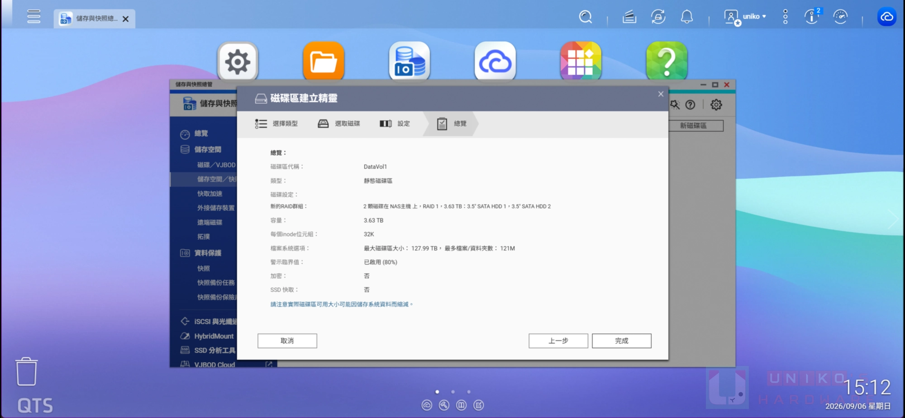Image resolution: width=905 pixels, height=418 pixels.
Task: Open the dashboard gauge icon
Action: tap(840, 17)
